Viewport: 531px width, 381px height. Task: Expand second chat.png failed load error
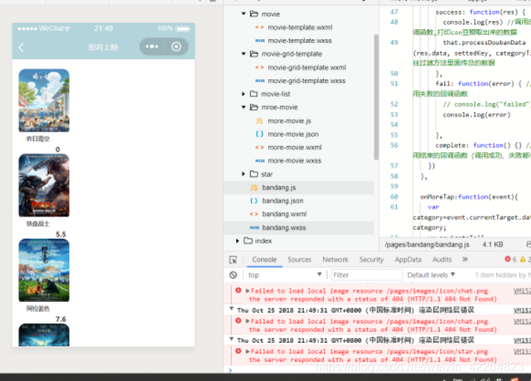click(248, 321)
